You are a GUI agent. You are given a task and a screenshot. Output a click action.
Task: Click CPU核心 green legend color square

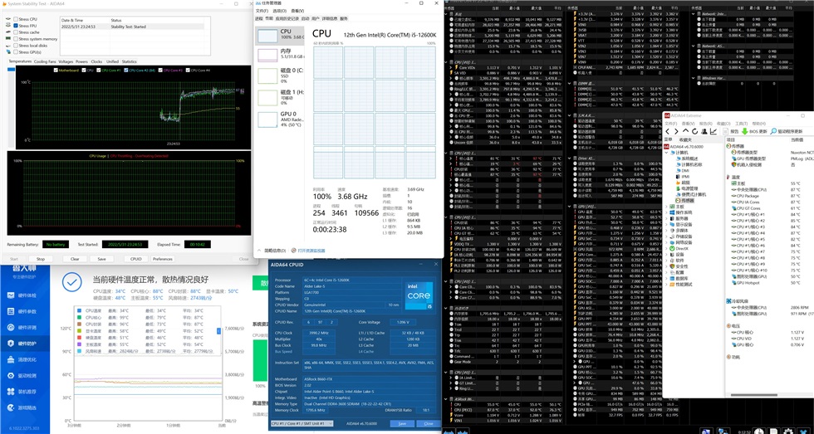coord(79,317)
